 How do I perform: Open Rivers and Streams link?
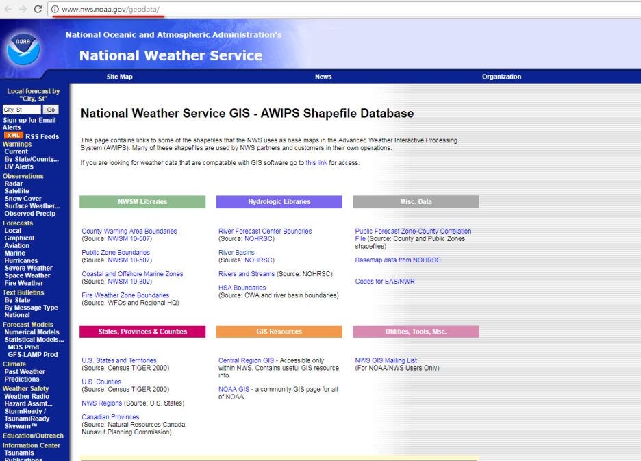(x=247, y=274)
